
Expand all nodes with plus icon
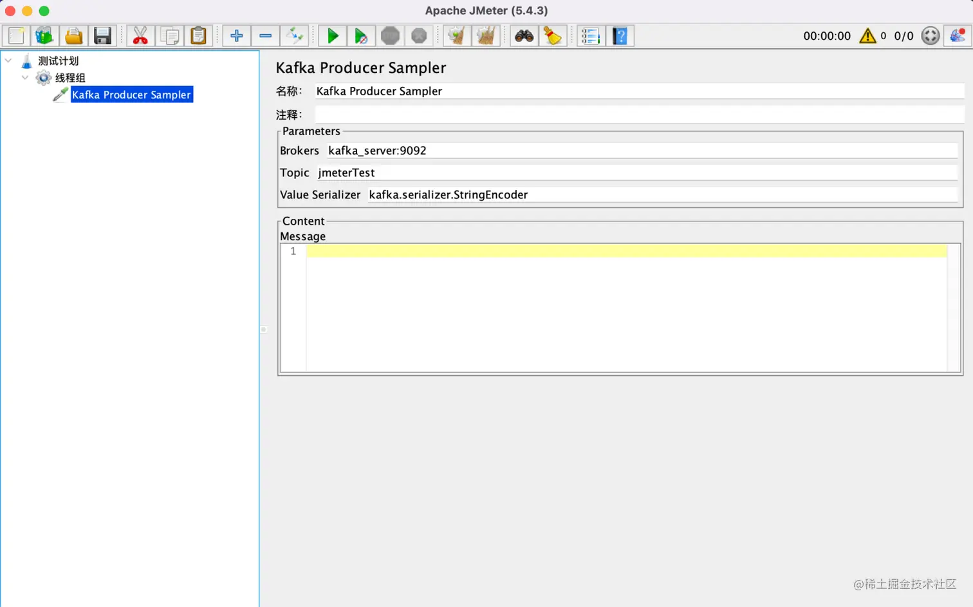click(236, 36)
